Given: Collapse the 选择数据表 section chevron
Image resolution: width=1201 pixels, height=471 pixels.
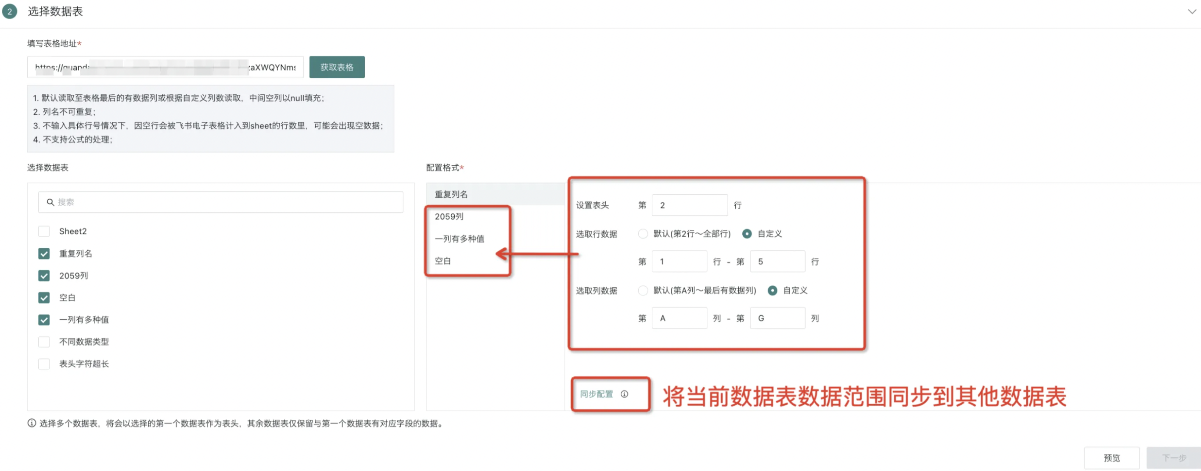Looking at the screenshot, I should click(1191, 12).
